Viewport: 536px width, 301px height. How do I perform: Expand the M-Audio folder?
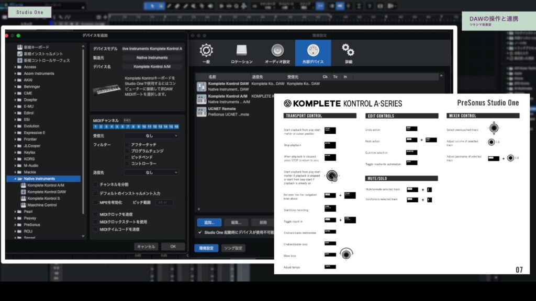pos(15,166)
